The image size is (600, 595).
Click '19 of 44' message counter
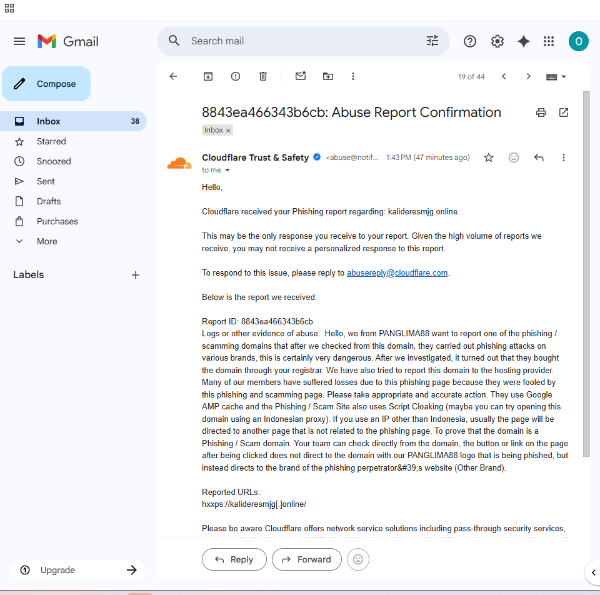click(x=471, y=76)
